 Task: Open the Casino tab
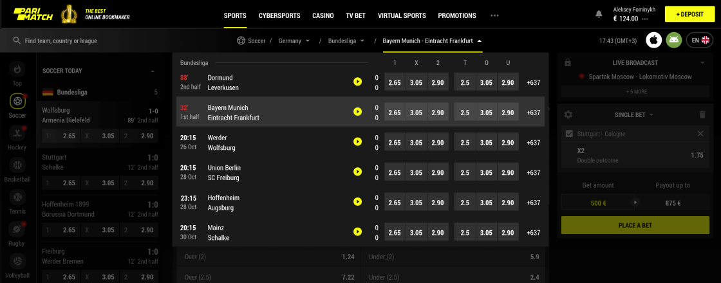323,15
